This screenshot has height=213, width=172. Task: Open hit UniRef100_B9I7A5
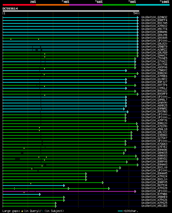154,23
